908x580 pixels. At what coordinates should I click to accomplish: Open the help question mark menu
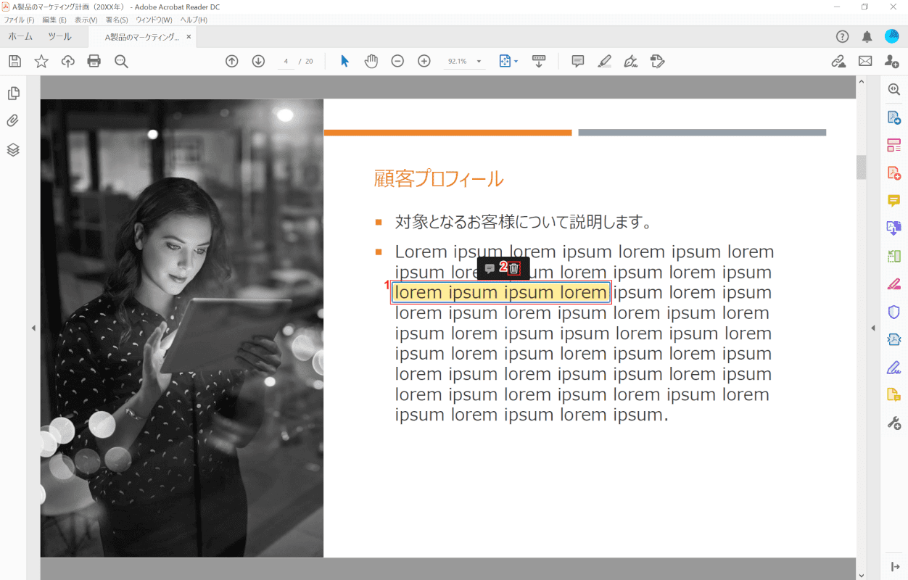click(x=842, y=36)
